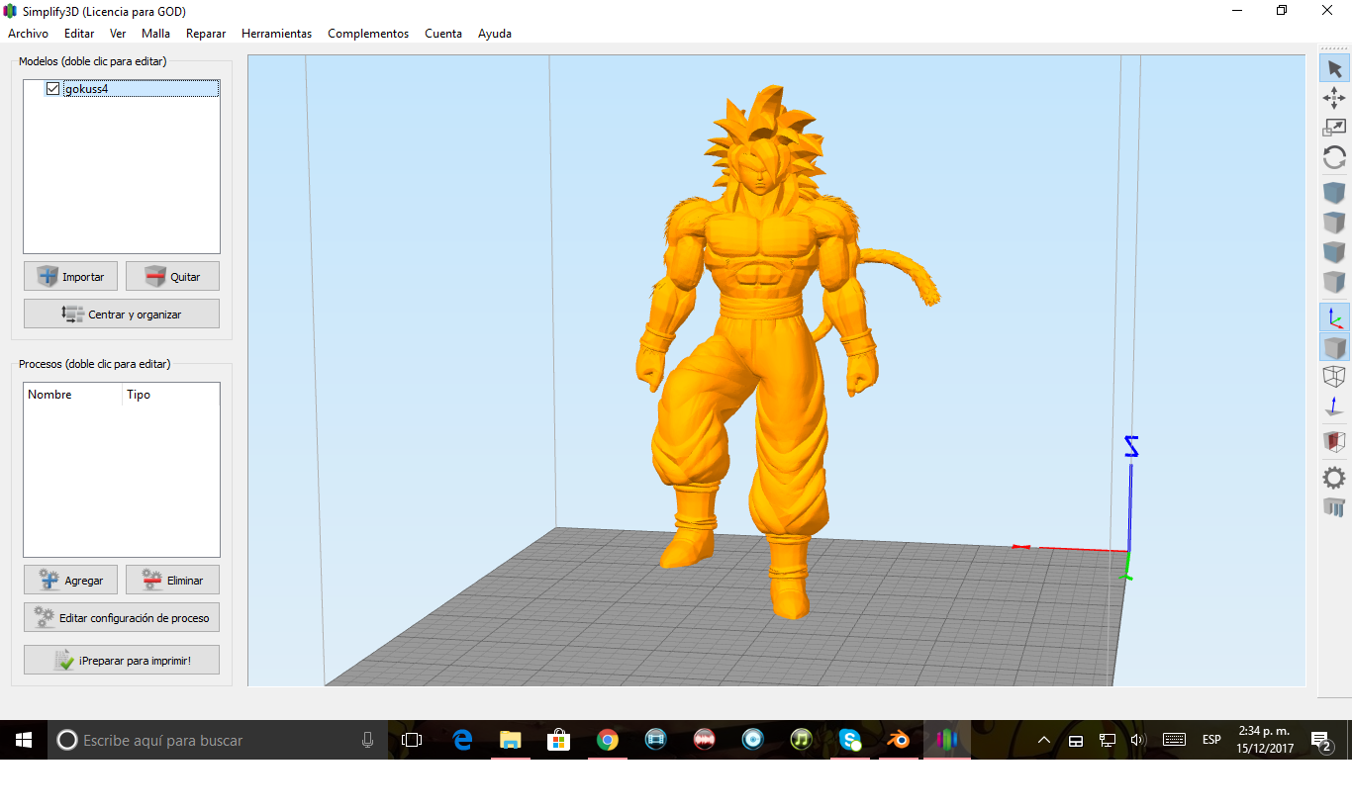Image resolution: width=1352 pixels, height=811 pixels.
Task: Click Agregar to add a process
Action: 71,580
